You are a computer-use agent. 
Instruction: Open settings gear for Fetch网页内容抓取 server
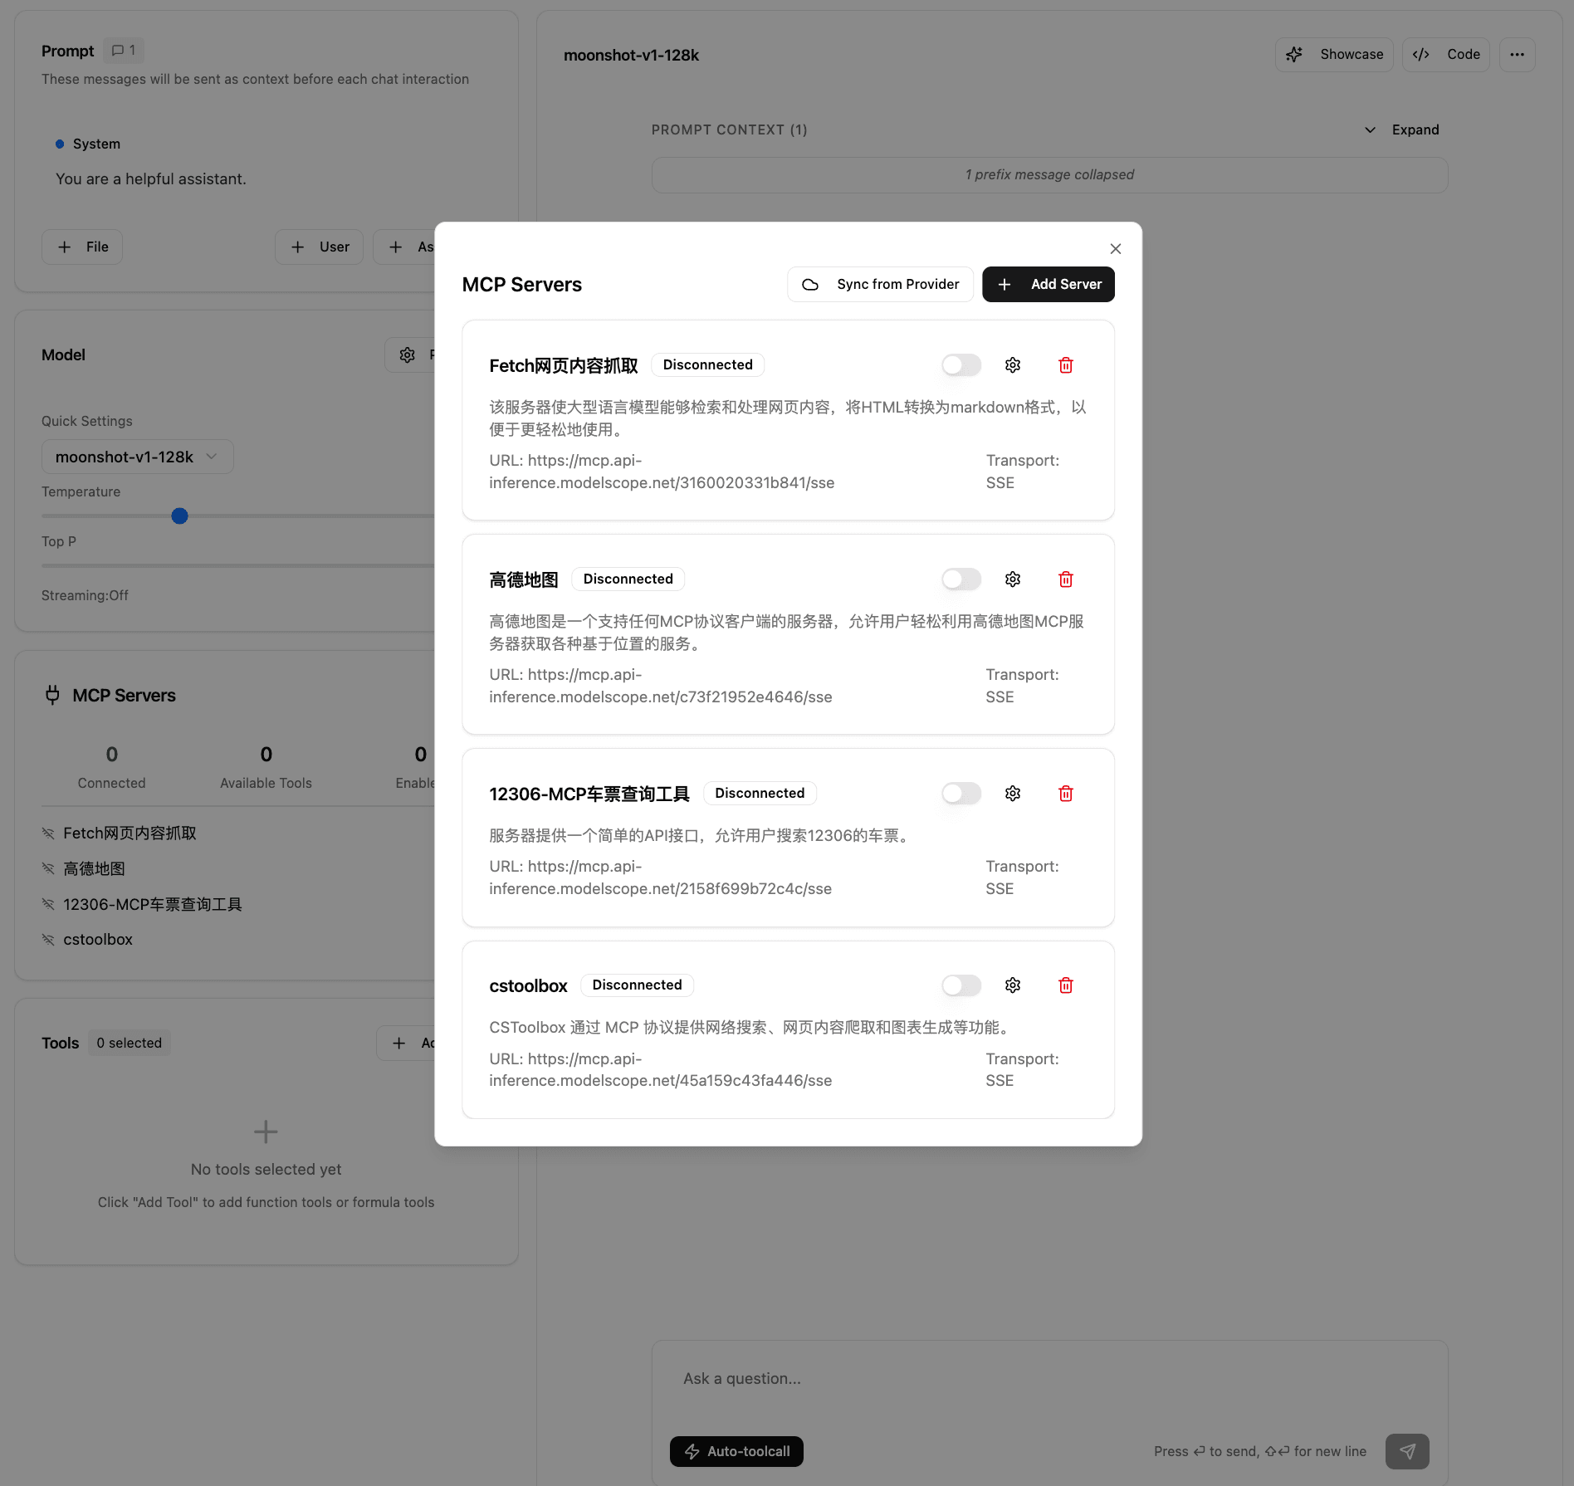(1012, 365)
